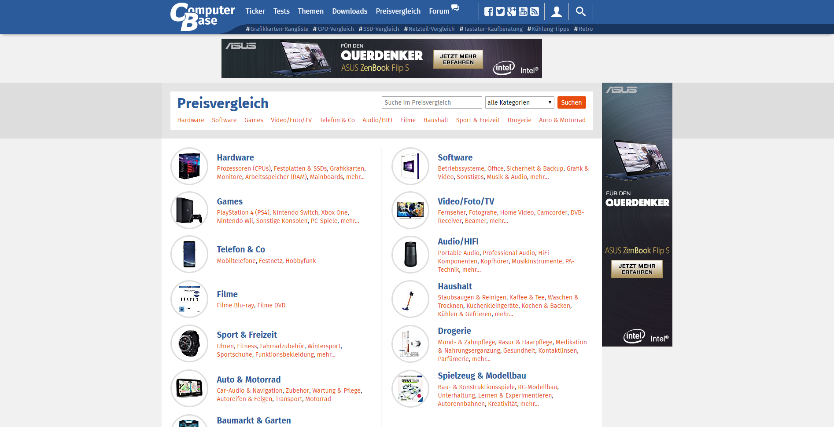Screen dimensions: 834x427
Task: Open the Spielzeug & Modellbau heading
Action: click(482, 376)
